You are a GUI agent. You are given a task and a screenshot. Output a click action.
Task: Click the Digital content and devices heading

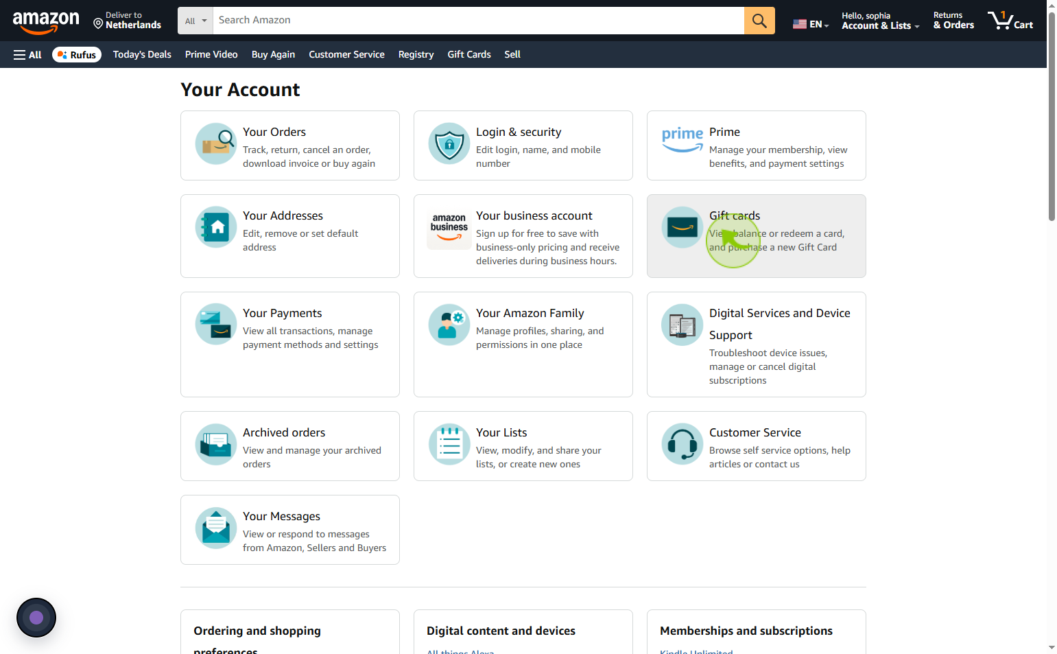click(501, 631)
